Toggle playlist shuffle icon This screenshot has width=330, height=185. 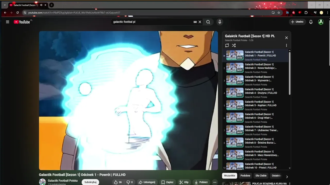click(234, 45)
